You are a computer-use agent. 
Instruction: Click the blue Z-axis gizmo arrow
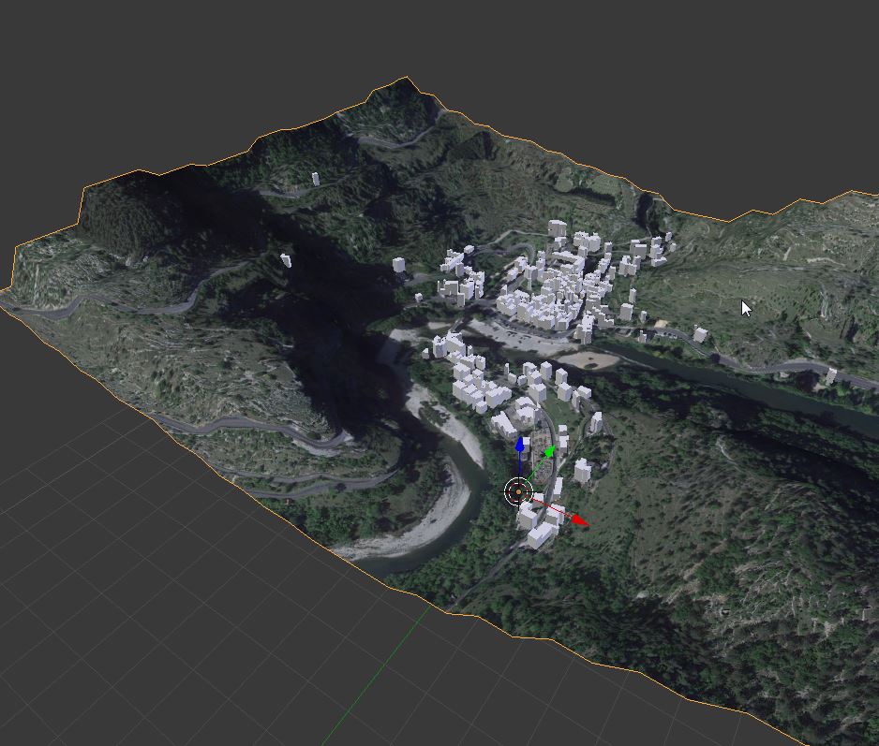520,444
